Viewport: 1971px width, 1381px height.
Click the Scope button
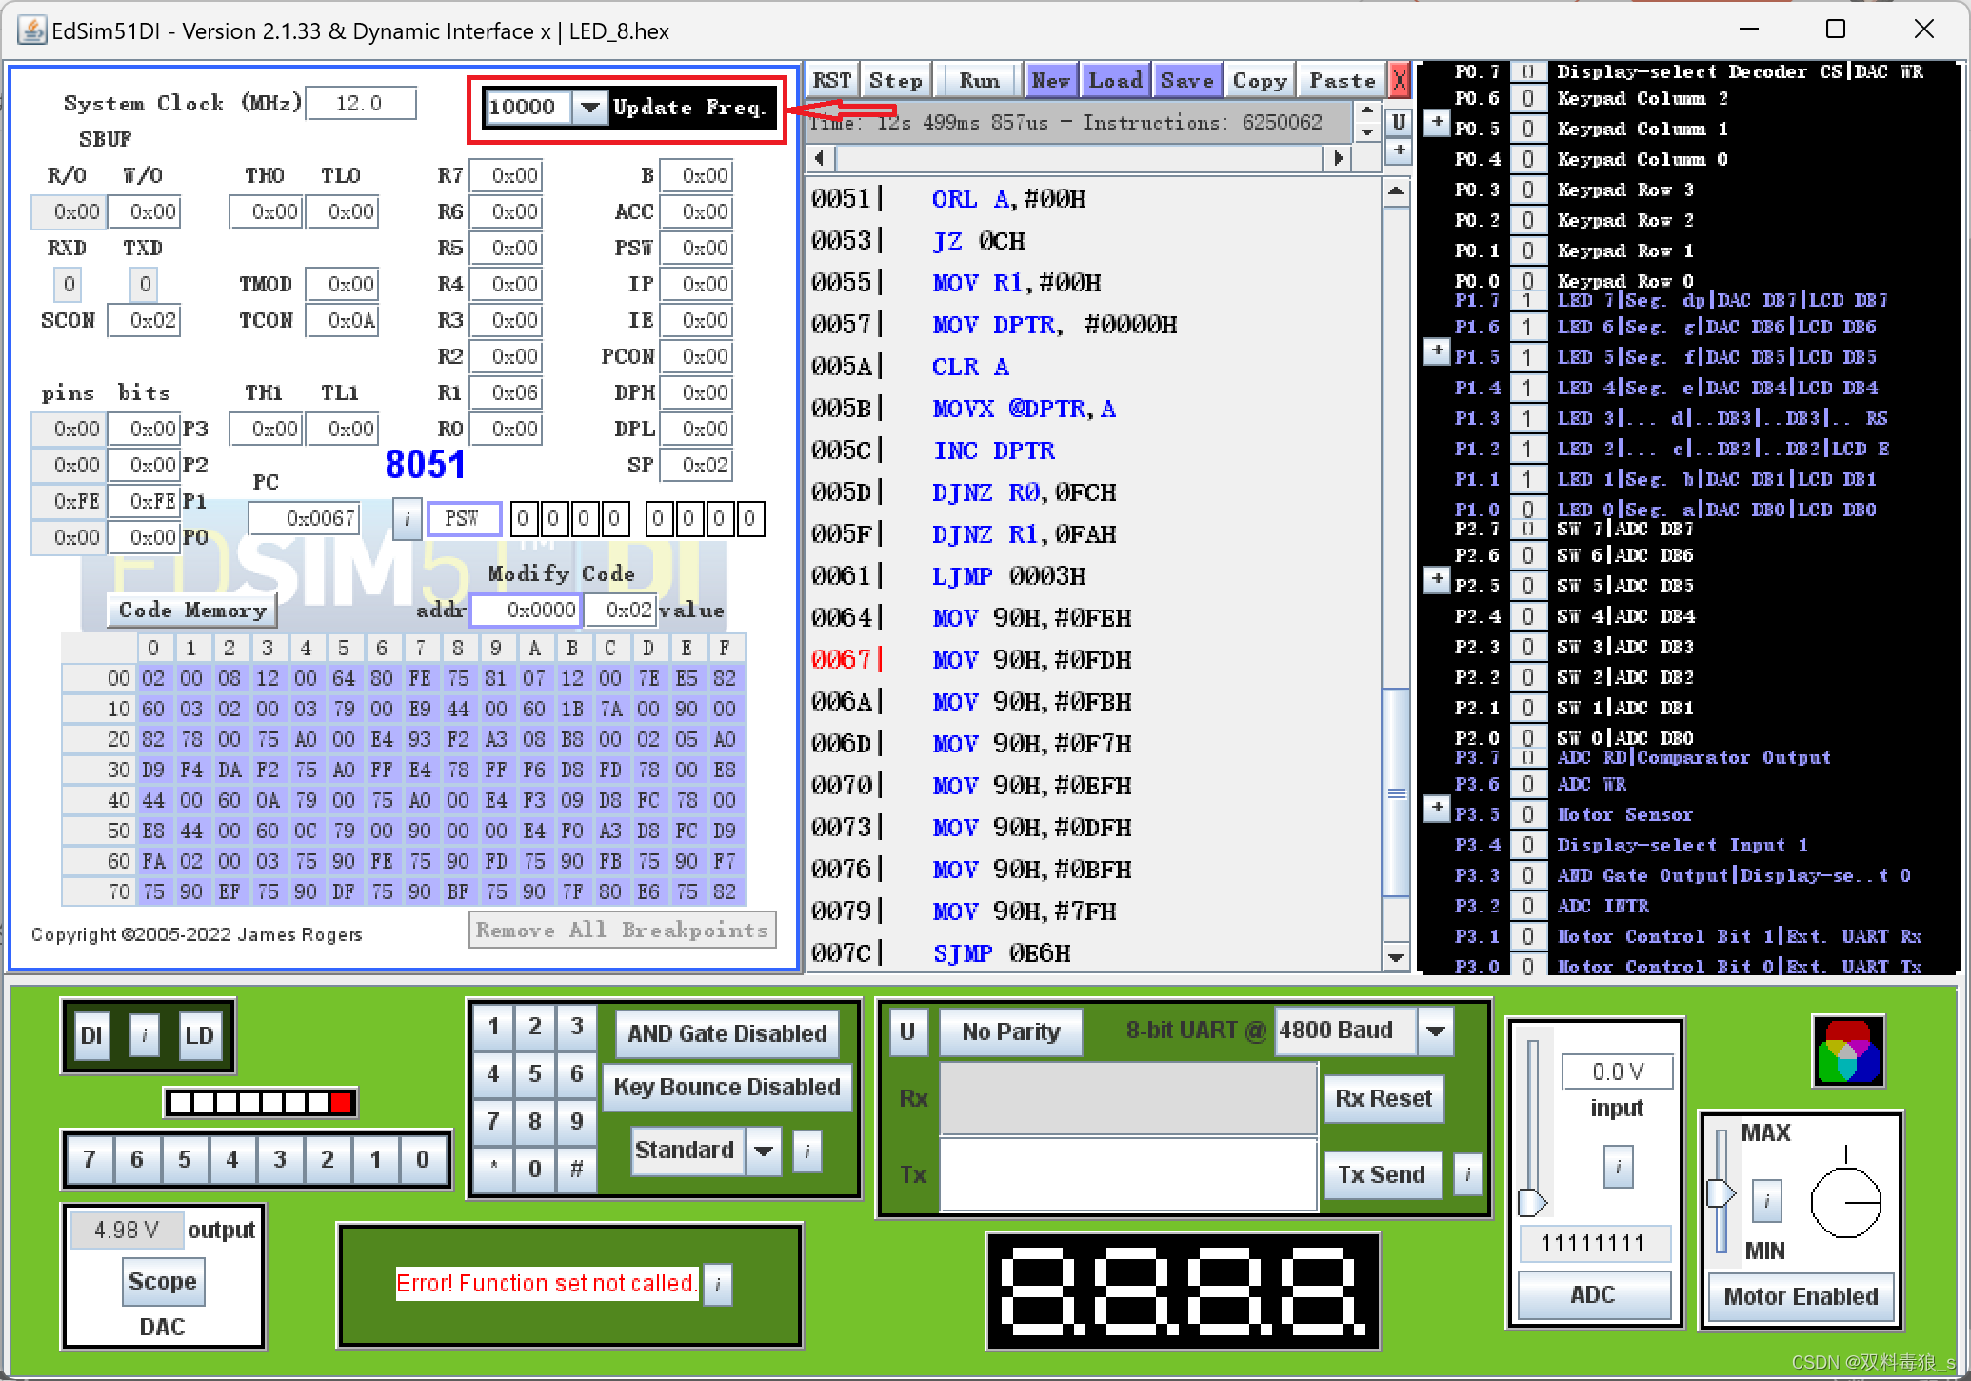(x=162, y=1281)
